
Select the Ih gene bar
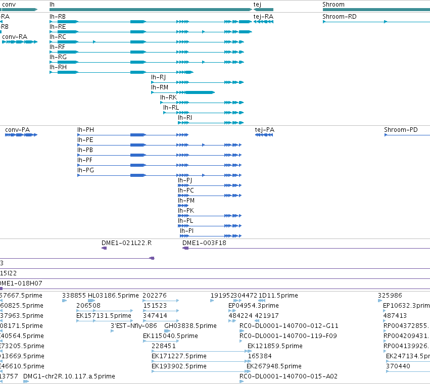click(x=151, y=10)
